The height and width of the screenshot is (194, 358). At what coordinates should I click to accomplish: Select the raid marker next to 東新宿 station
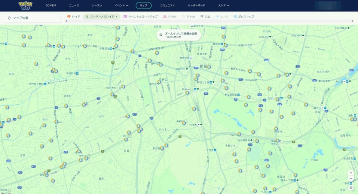point(225,45)
